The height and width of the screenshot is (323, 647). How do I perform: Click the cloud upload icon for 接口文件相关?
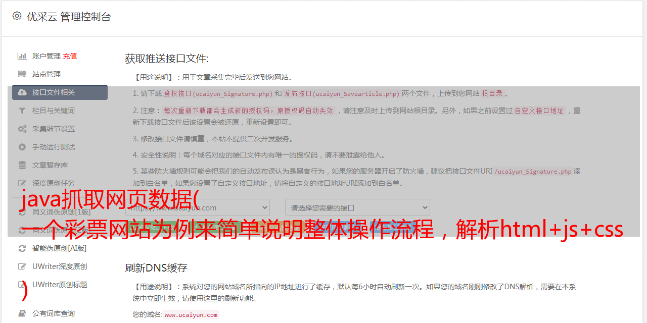click(x=22, y=92)
